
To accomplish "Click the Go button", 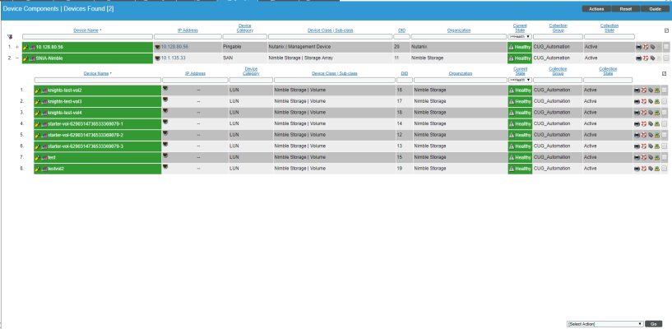I will point(654,324).
